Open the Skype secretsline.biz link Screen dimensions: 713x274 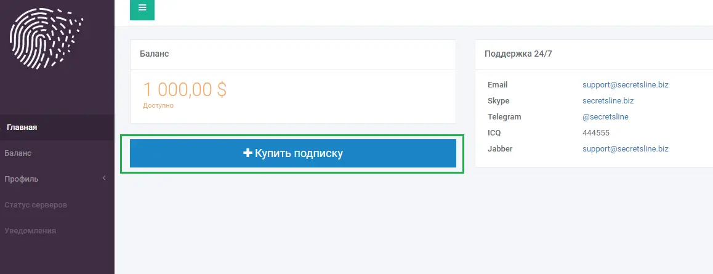point(608,100)
